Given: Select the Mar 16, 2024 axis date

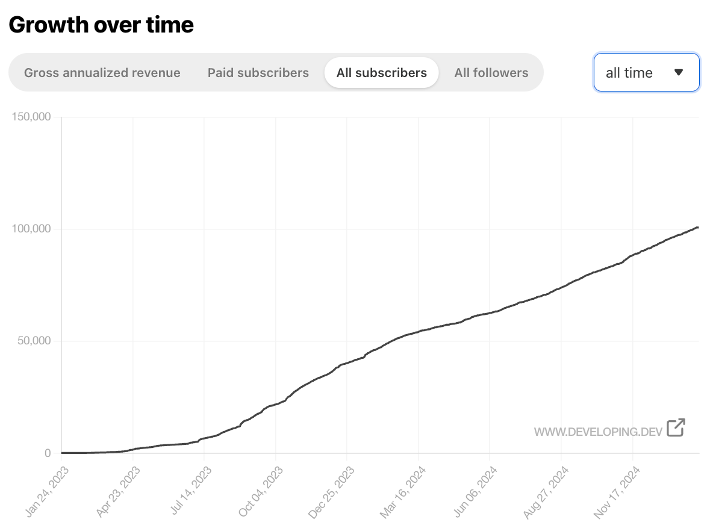Looking at the screenshot, I should (402, 491).
